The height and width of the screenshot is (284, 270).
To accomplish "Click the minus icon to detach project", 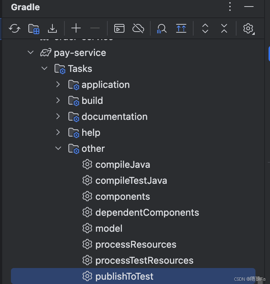I will tap(95, 28).
